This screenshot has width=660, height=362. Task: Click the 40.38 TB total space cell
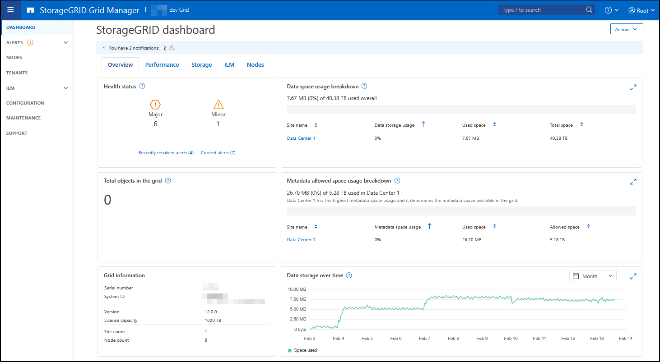tap(558, 138)
